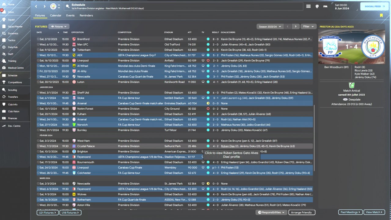This screenshot has height=220, width=391.
Task: Click the yellow bookmark icon
Action: pyautogui.click(x=381, y=15)
